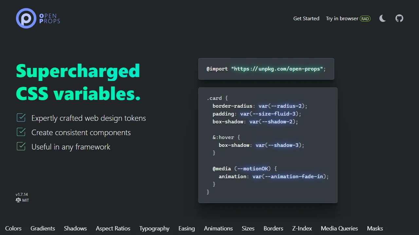Open the Get Started link
This screenshot has width=419, height=235.
point(306,19)
